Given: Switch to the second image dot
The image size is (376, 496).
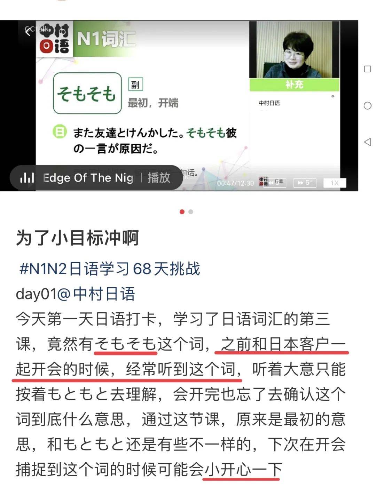Looking at the screenshot, I should (x=190, y=212).
